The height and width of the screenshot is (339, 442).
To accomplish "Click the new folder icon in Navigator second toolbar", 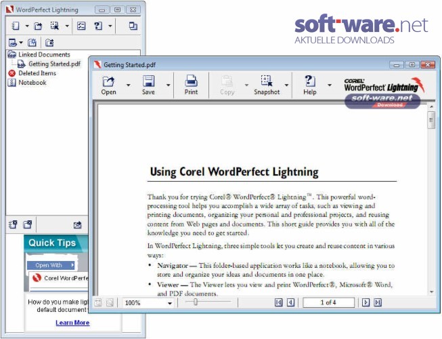I will [32, 43].
